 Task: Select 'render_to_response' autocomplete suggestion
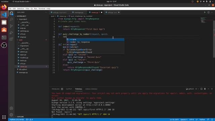coord(95,42)
